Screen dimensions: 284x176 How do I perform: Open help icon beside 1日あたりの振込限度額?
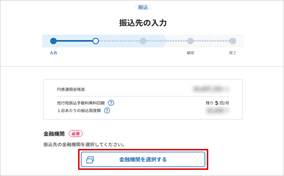(x=107, y=111)
